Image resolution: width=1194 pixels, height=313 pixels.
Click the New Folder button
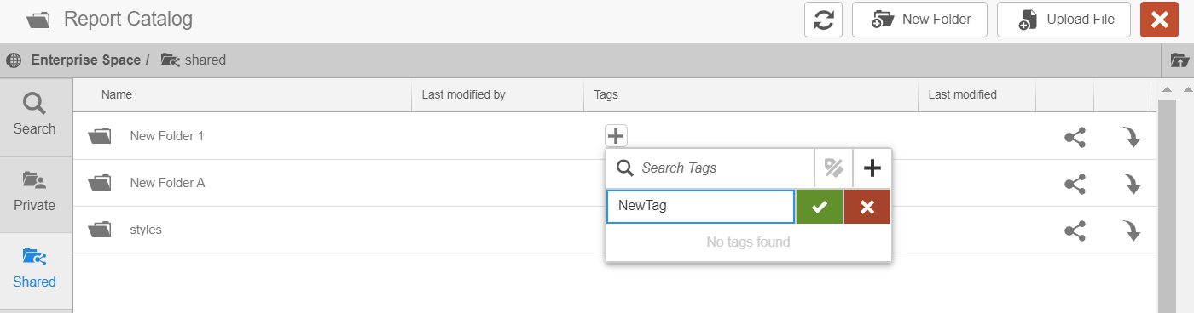coord(920,20)
